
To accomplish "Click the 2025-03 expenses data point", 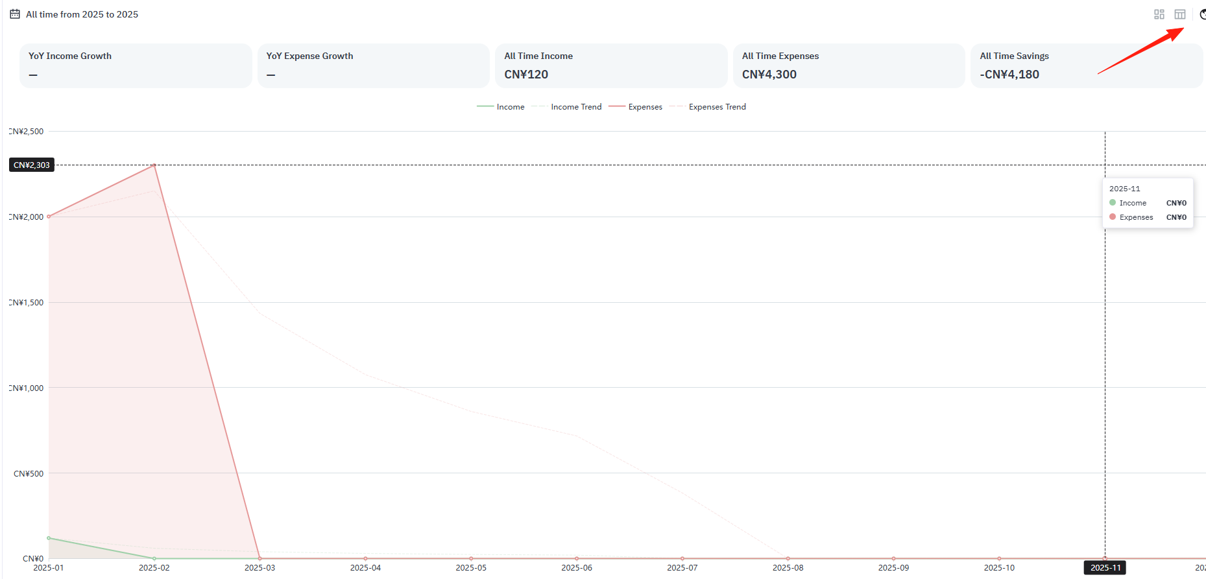I will coord(260,558).
